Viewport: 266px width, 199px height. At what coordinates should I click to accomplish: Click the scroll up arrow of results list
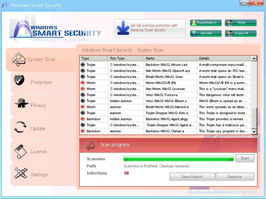[x=254, y=58]
